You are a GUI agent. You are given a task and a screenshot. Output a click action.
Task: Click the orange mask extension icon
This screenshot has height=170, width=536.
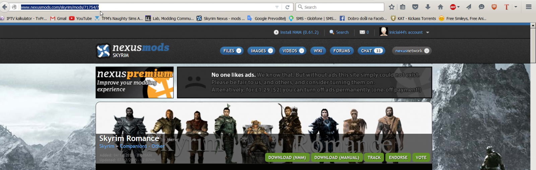tap(494, 7)
